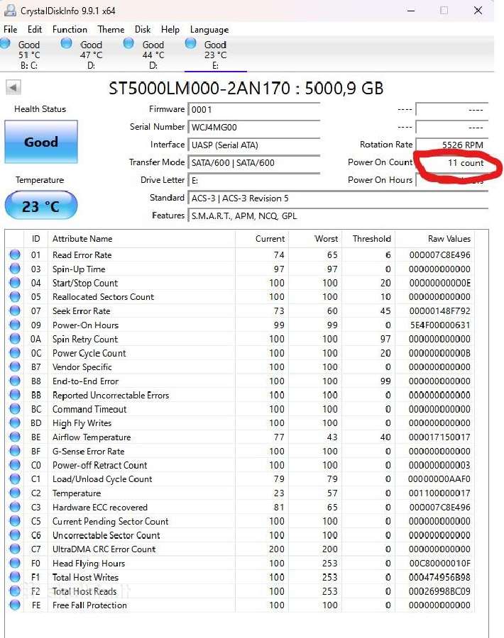The width and height of the screenshot is (504, 638).
Task: Click the status orb for Read Error Rate
Action: [x=15, y=254]
